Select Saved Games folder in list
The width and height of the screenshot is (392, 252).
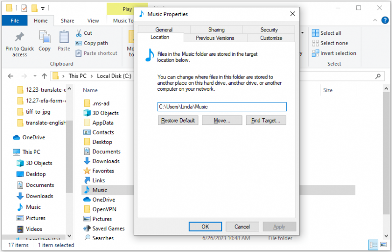coord(104,228)
